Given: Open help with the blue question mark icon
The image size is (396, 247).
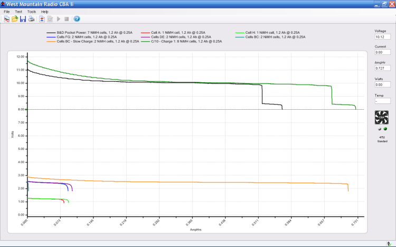Looking at the screenshot, I should pos(77,19).
